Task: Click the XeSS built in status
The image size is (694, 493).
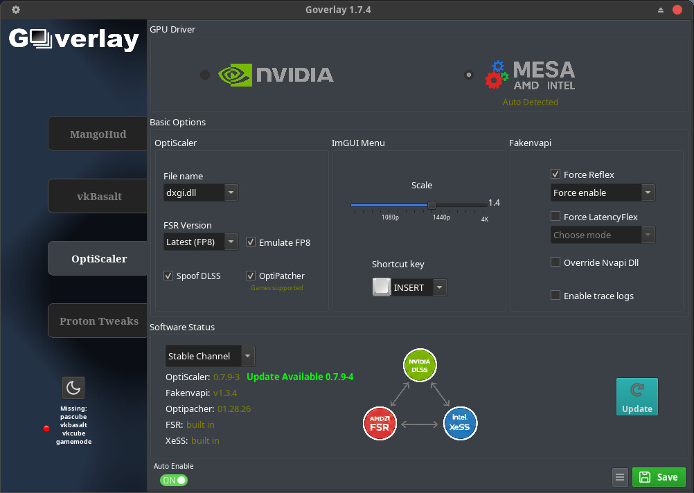Action: tap(205, 441)
